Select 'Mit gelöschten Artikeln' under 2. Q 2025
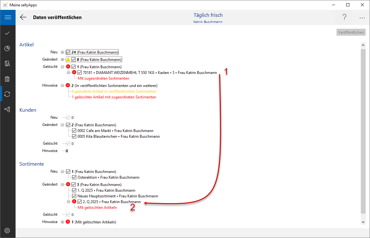 pos(97,207)
